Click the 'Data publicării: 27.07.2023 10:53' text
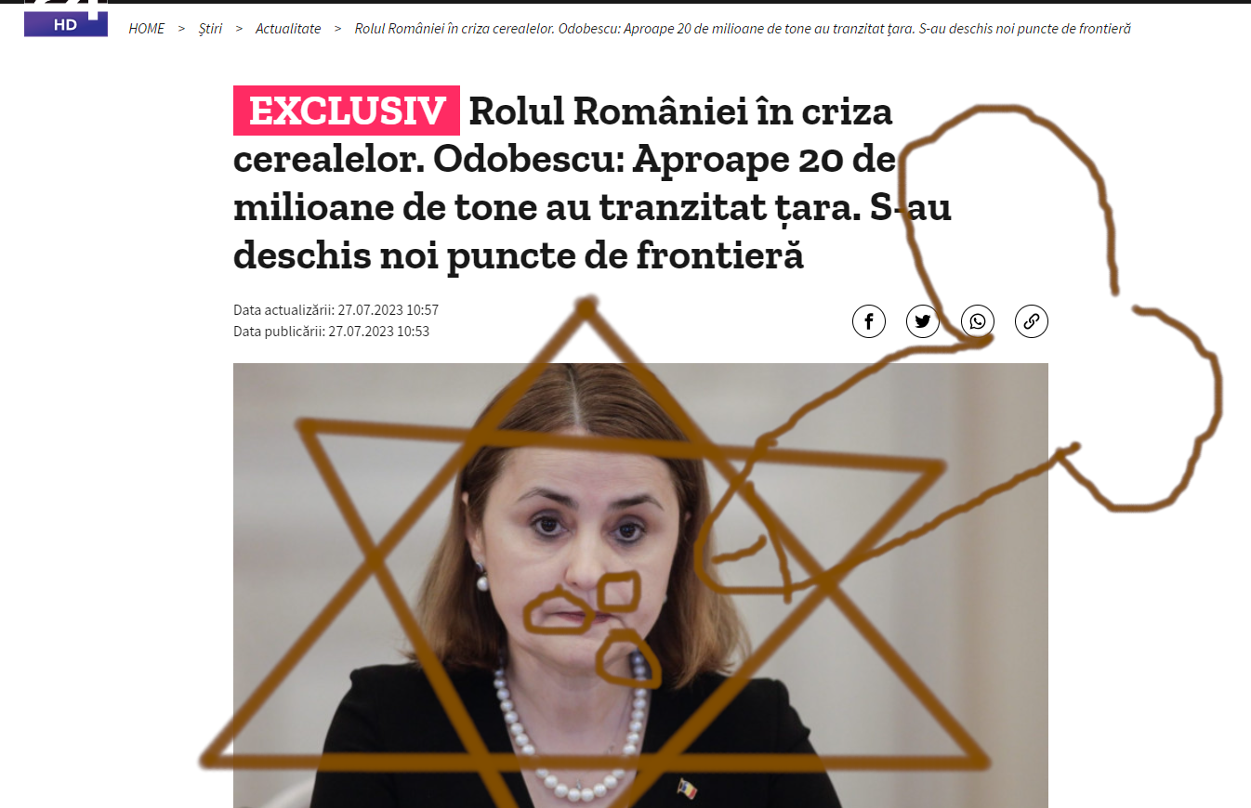This screenshot has height=808, width=1251. [331, 332]
